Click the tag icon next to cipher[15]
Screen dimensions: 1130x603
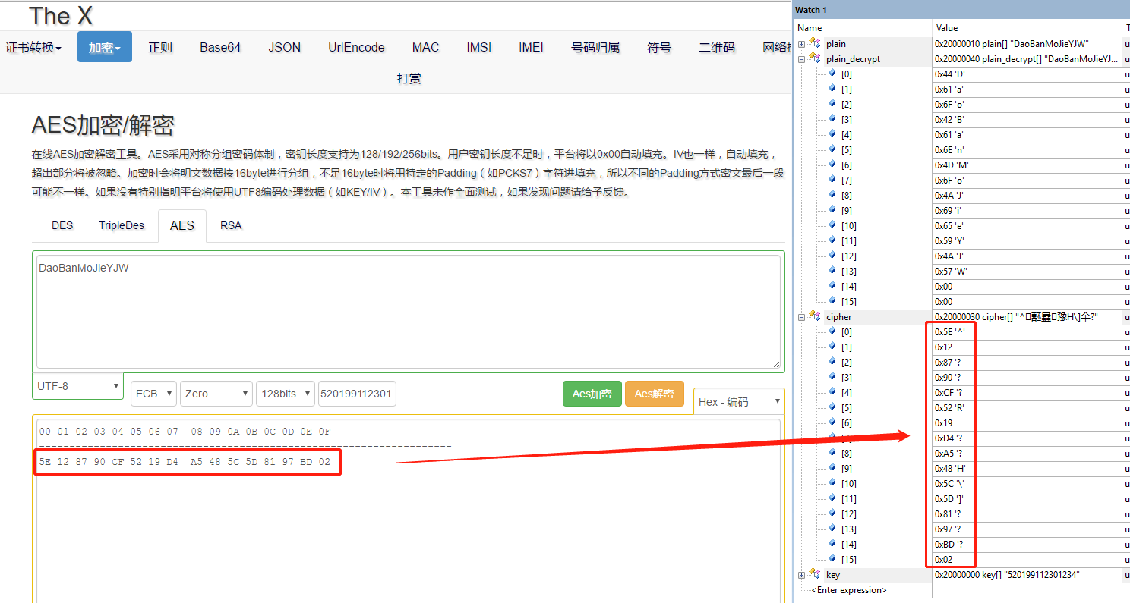pos(832,559)
